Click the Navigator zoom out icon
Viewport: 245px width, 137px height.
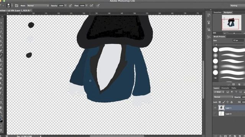point(225,33)
